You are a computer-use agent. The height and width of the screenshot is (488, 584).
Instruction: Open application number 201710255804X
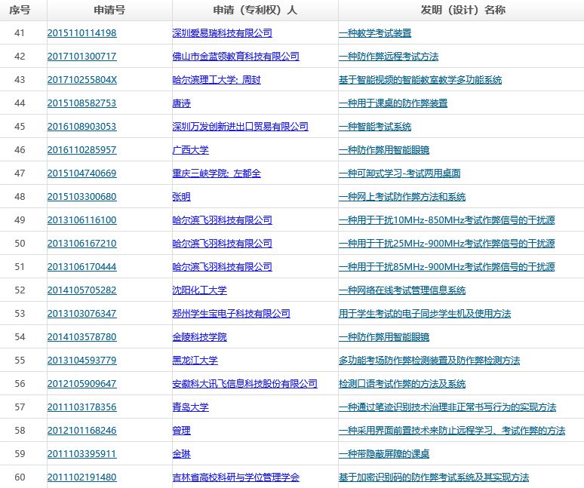pos(82,80)
